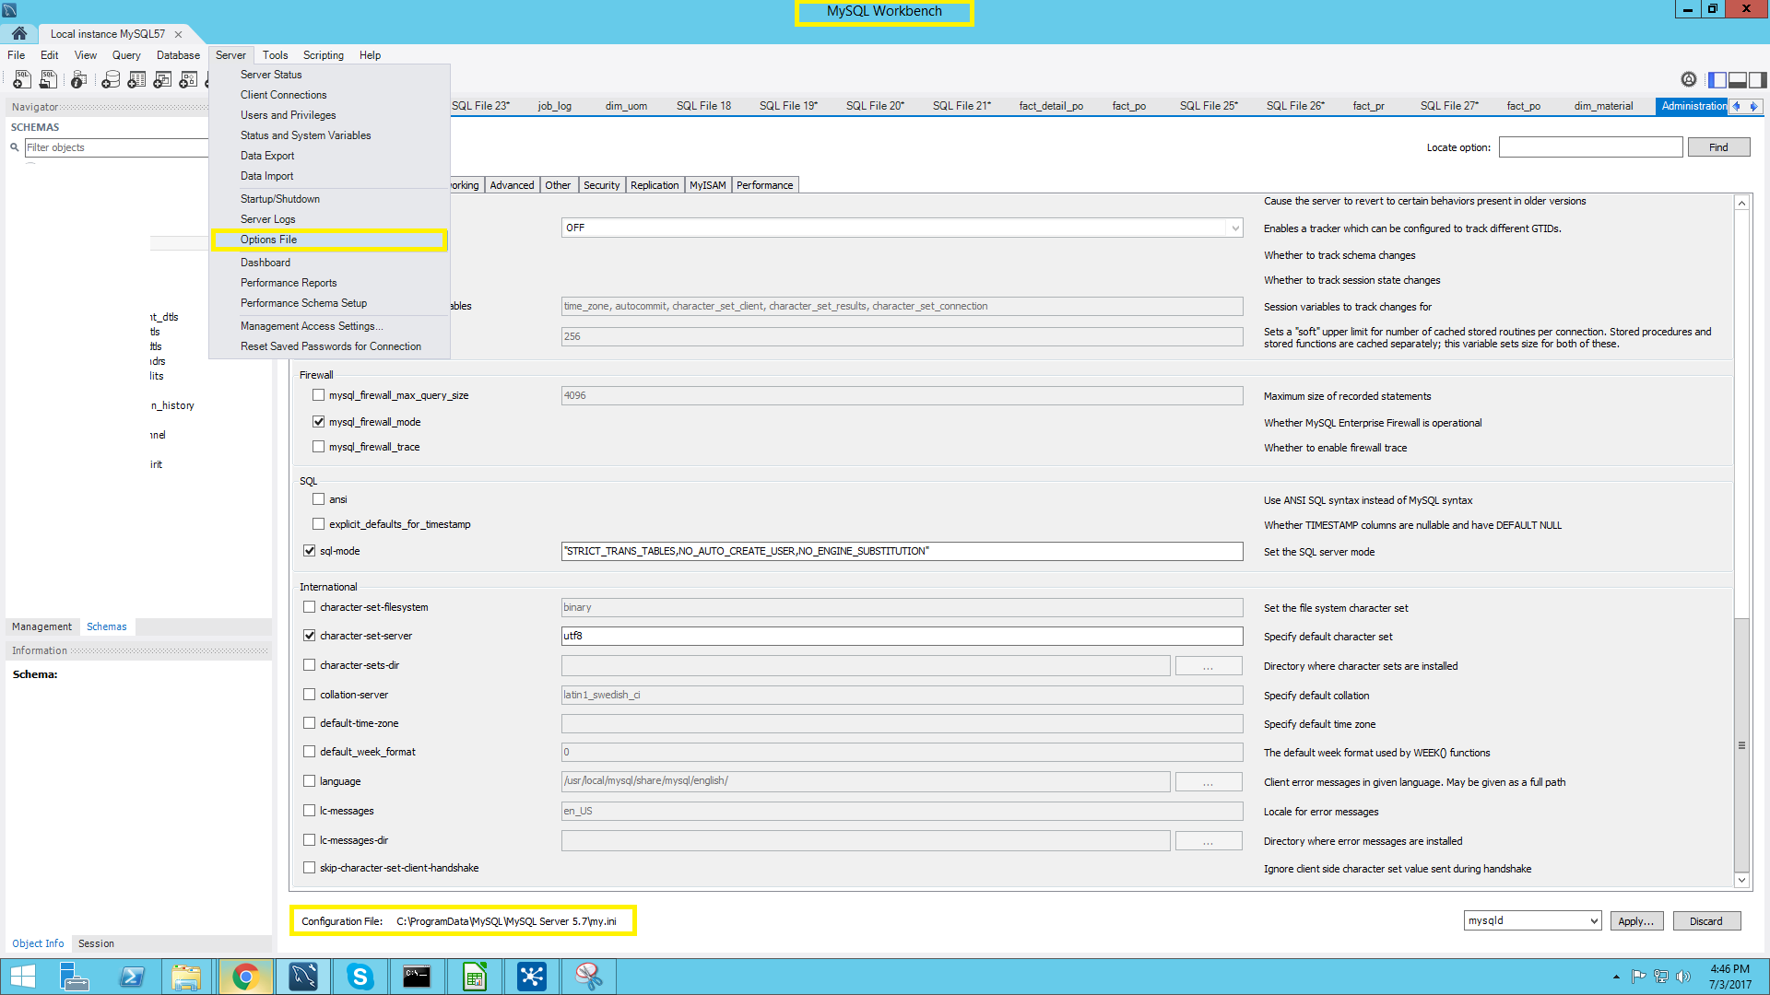Open the mysqld section dropdown
This screenshot has width=1770, height=995.
(1532, 920)
